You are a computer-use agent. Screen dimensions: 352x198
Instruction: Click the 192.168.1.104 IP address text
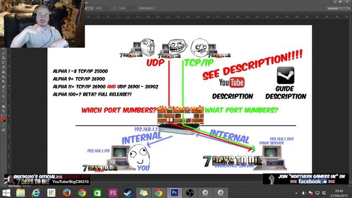(282, 139)
